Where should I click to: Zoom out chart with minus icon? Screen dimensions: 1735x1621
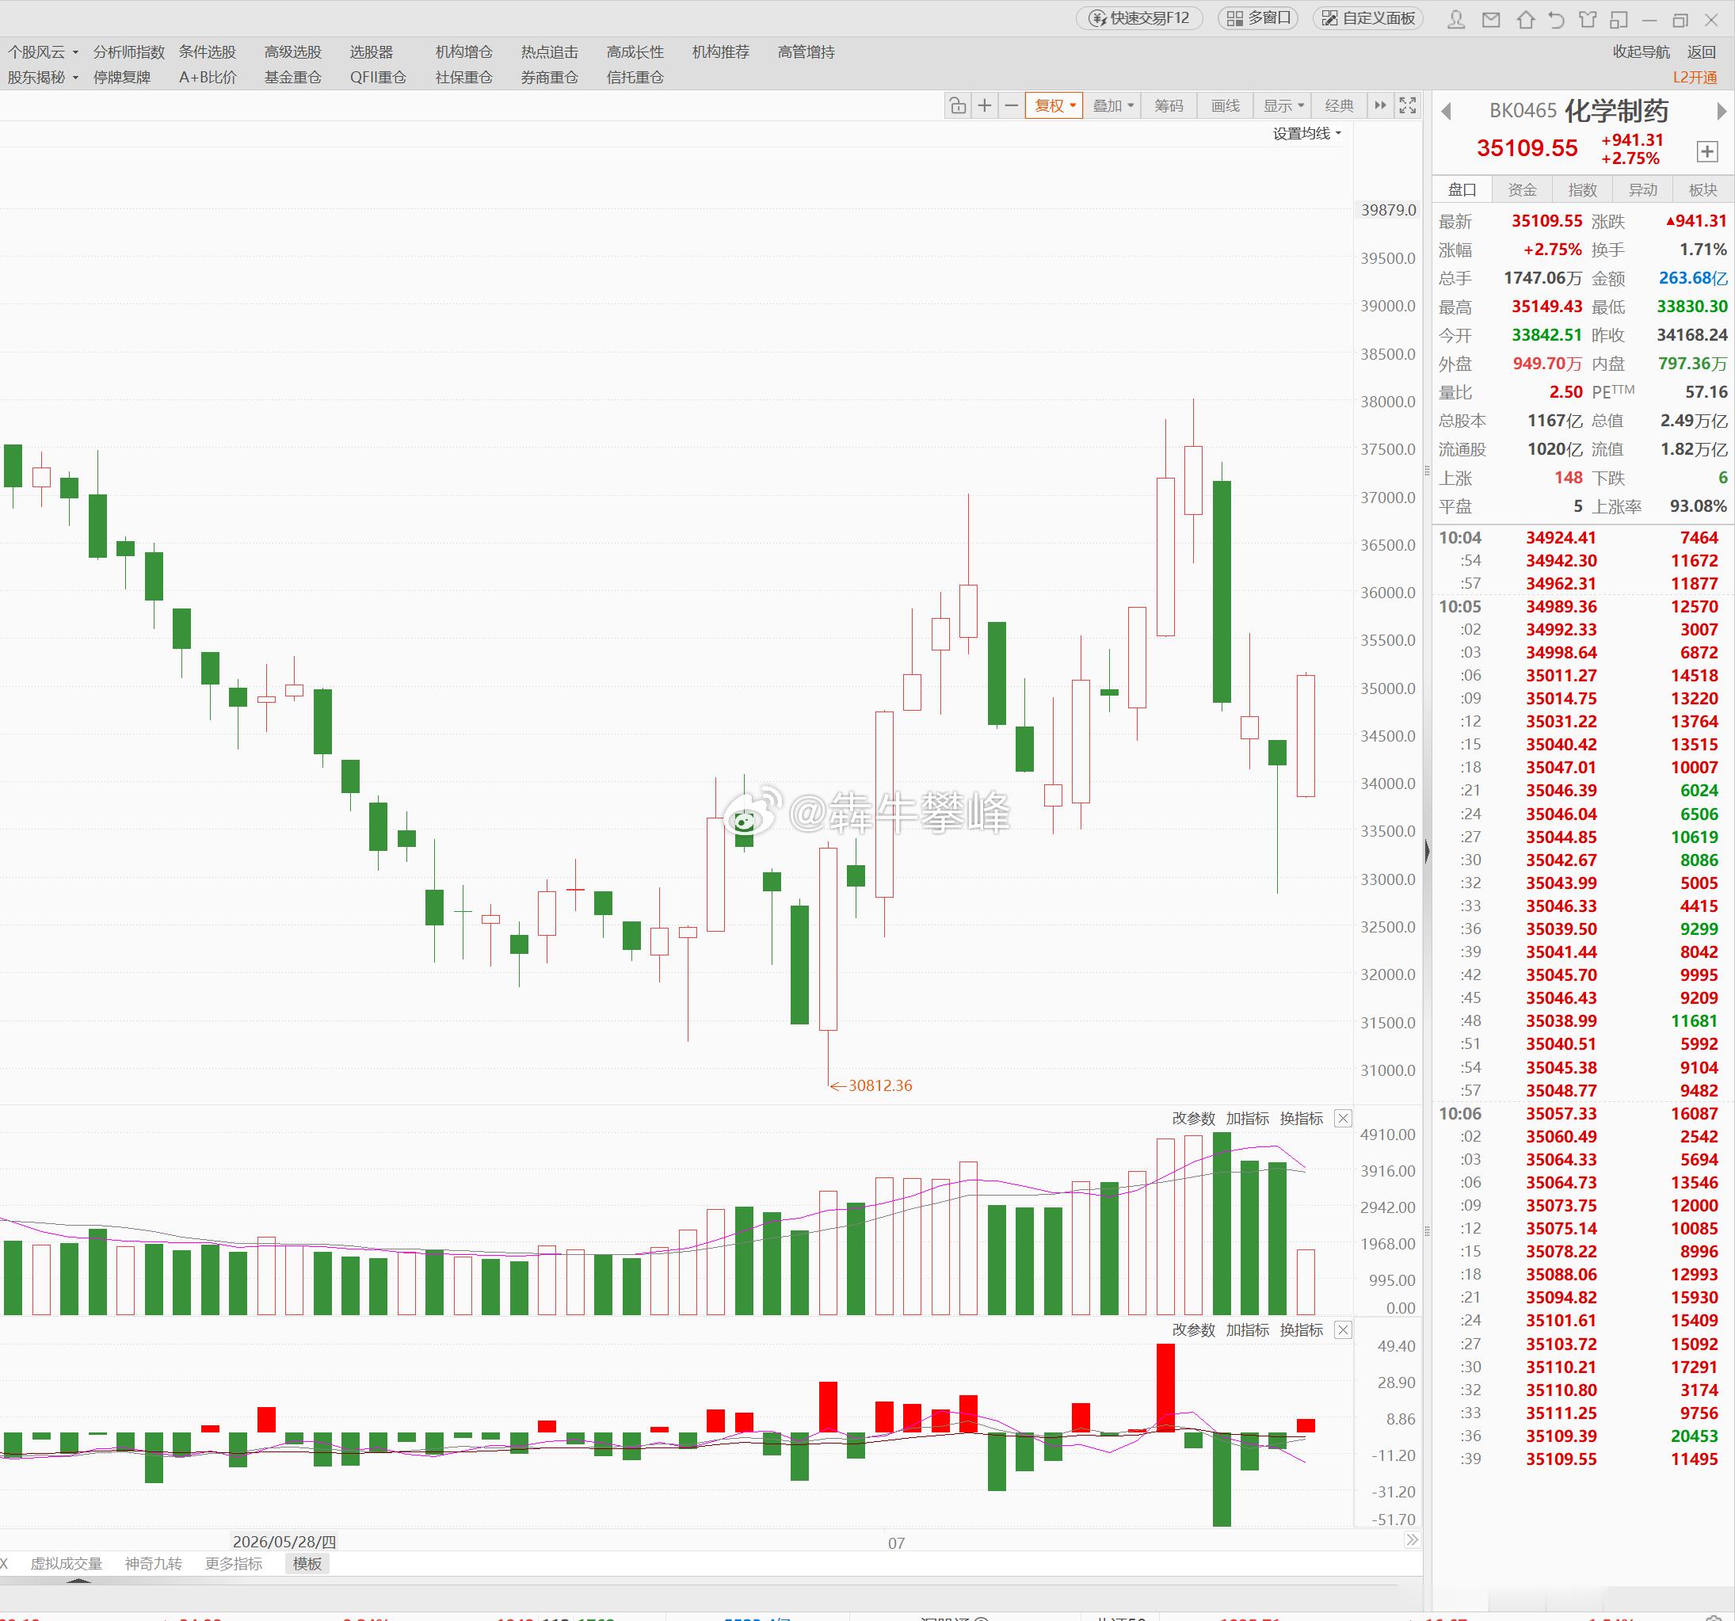pos(1012,105)
